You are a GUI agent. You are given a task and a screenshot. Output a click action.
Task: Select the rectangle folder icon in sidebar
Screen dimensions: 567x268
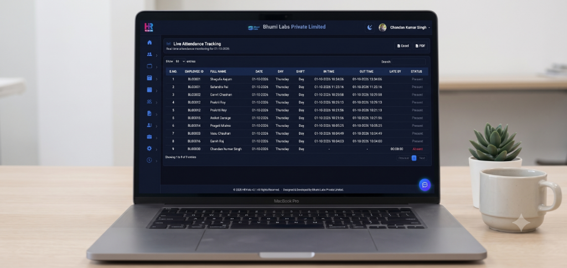pyautogui.click(x=150, y=66)
